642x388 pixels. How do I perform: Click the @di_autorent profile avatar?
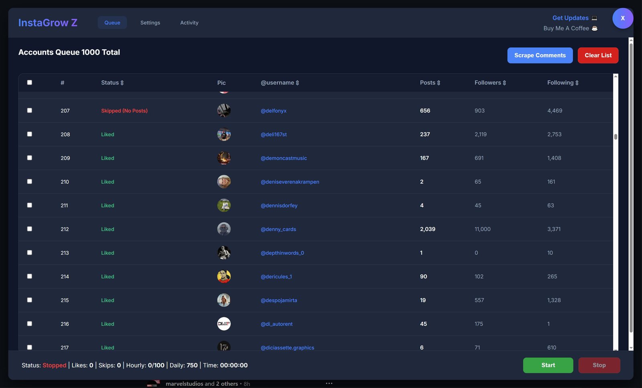pyautogui.click(x=223, y=324)
